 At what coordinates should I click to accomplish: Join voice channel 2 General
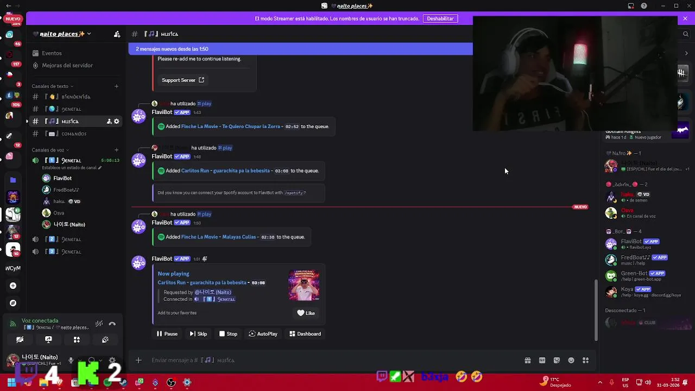coord(75,239)
